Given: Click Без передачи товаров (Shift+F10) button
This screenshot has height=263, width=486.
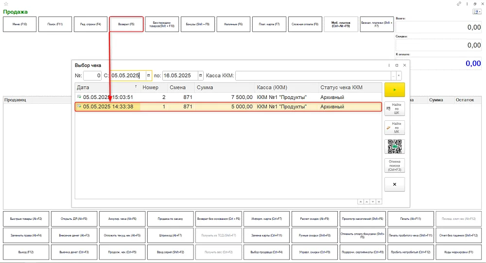Looking at the screenshot, I should [162, 24].
